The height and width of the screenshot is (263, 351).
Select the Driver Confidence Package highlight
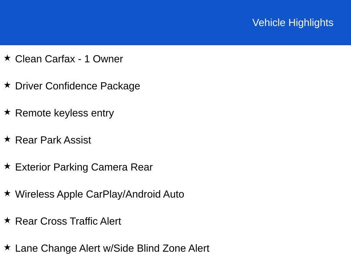tap(78, 86)
